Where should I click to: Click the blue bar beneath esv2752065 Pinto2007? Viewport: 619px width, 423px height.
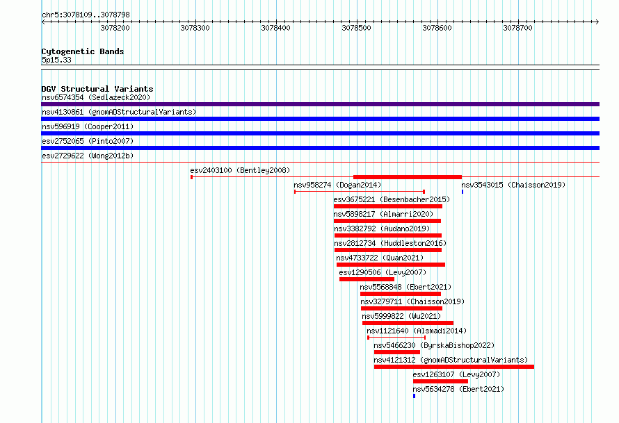pyautogui.click(x=320, y=148)
